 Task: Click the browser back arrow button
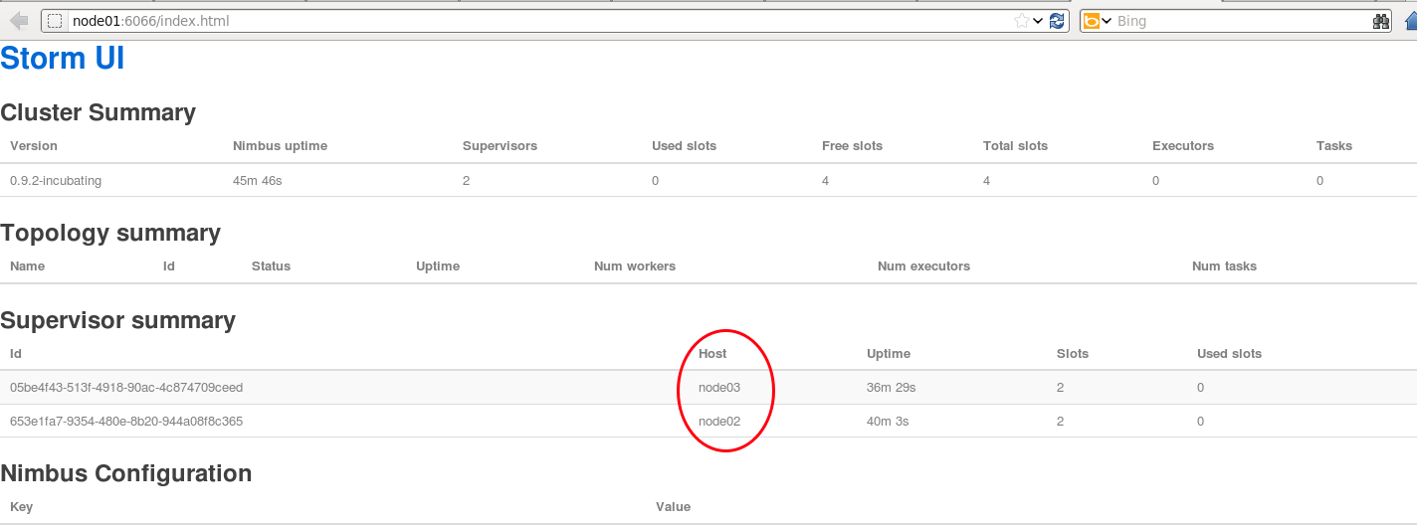click(x=19, y=20)
